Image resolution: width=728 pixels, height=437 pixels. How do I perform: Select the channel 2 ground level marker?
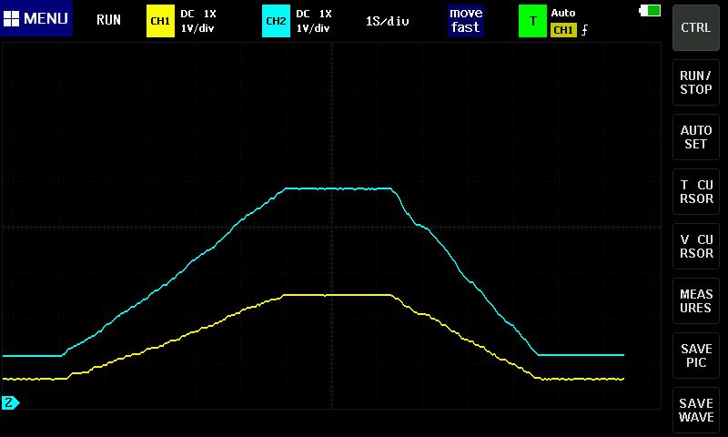point(10,402)
